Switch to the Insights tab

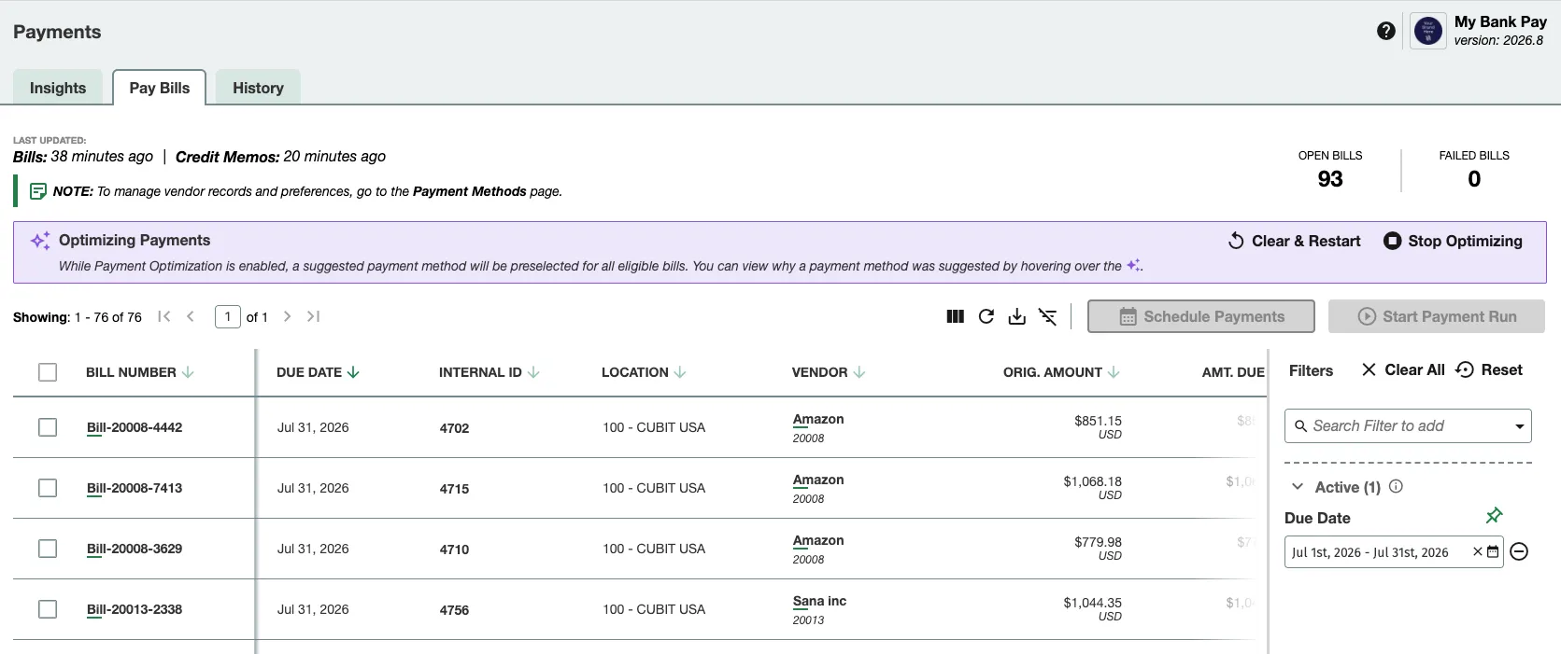58,88
